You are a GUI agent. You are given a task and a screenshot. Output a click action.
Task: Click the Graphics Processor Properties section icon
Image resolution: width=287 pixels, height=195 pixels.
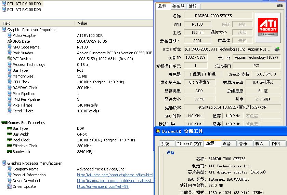click(x=4, y=29)
